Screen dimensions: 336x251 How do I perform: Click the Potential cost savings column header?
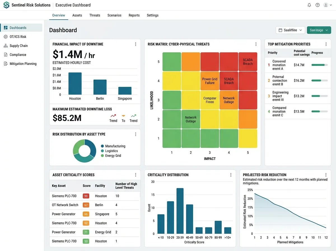point(302,53)
